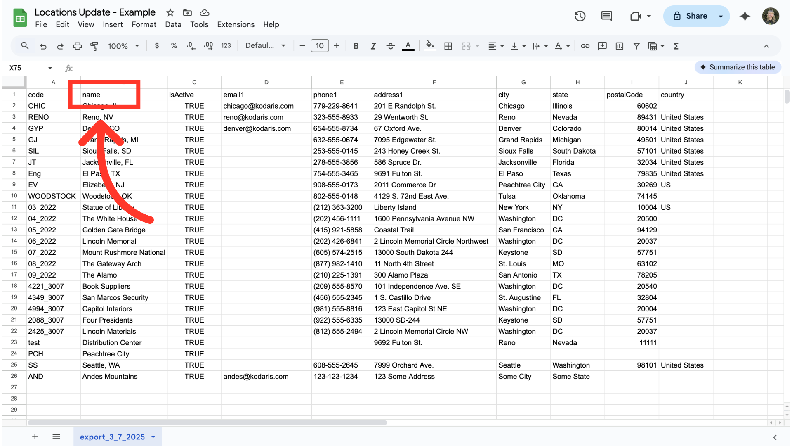This screenshot has height=446, width=792.
Task: Click the create filter icon
Action: tap(636, 46)
